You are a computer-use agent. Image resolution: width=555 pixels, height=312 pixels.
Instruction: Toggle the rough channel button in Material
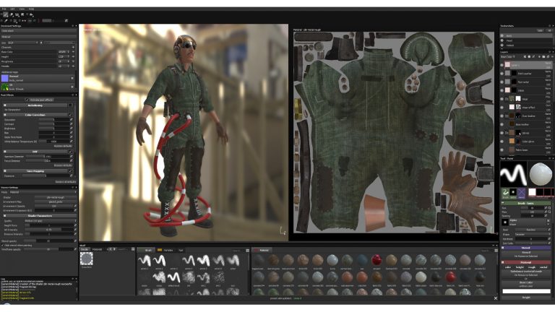pos(532,267)
